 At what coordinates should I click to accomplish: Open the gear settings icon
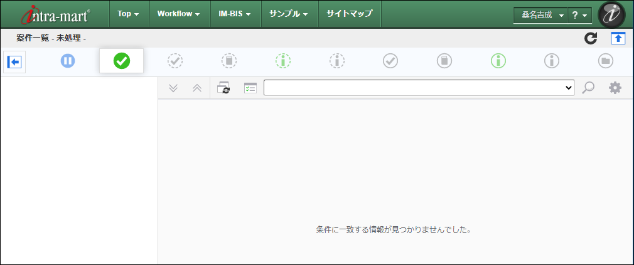615,88
